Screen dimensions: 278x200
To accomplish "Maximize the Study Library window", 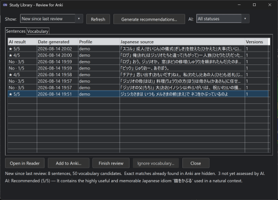I will click(x=255, y=5).
